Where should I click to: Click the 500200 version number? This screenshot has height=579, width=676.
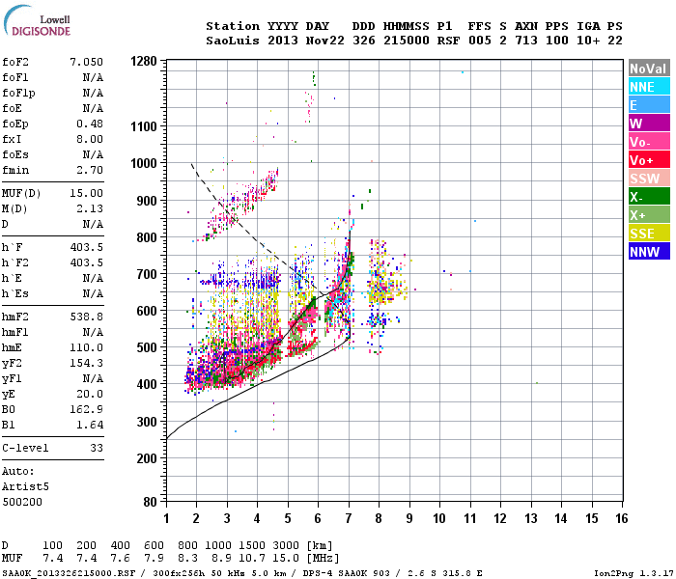click(x=22, y=502)
